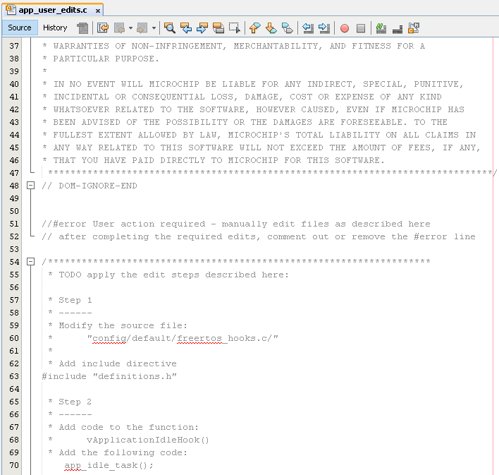
Task: Comment out the selected lines
Action: 381,28
